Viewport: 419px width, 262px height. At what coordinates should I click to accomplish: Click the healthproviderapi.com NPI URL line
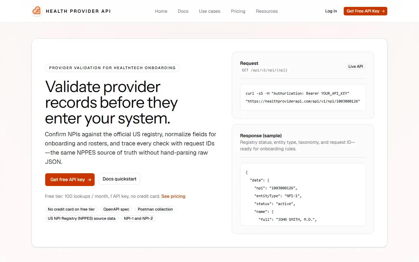303,102
